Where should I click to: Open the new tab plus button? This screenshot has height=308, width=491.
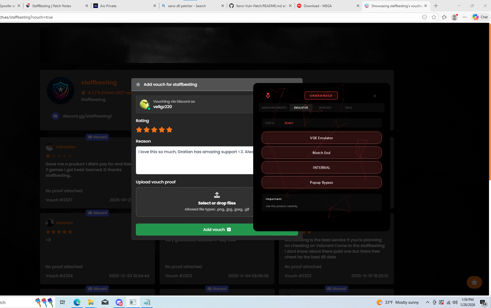[436, 6]
